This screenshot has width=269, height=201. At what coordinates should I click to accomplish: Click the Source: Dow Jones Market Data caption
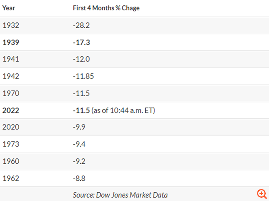pyautogui.click(x=120, y=195)
